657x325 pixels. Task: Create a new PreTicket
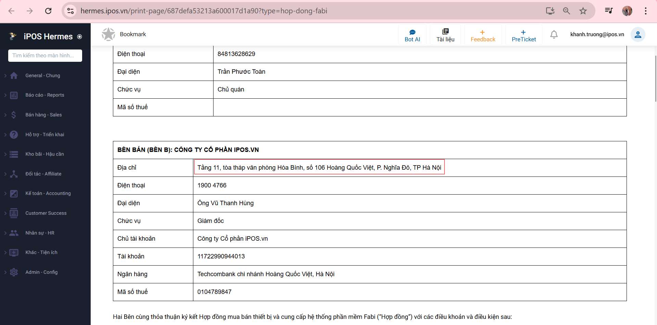click(x=524, y=35)
